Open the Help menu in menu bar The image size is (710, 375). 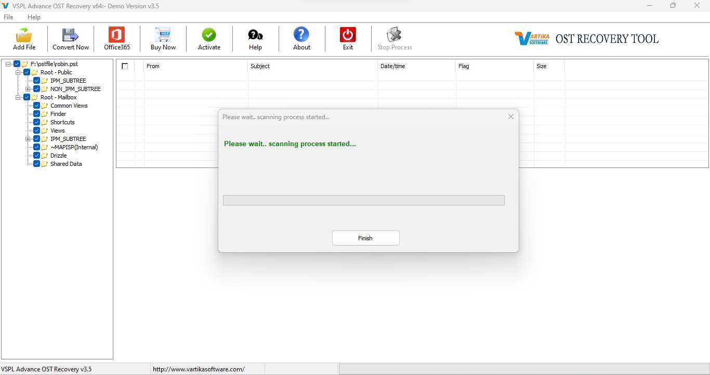[x=34, y=17]
